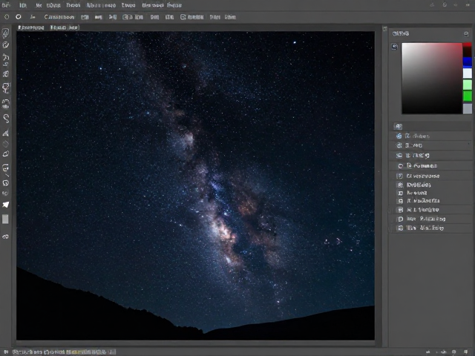The width and height of the screenshot is (475, 356).
Task: Click the Milky Way photo canvas
Action: (x=195, y=185)
